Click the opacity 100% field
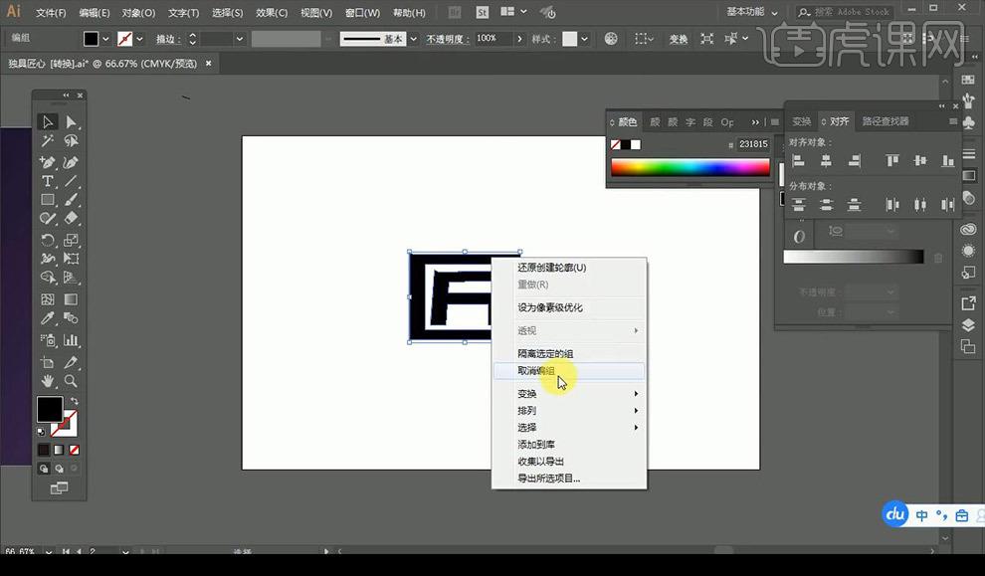985x576 pixels. point(493,39)
